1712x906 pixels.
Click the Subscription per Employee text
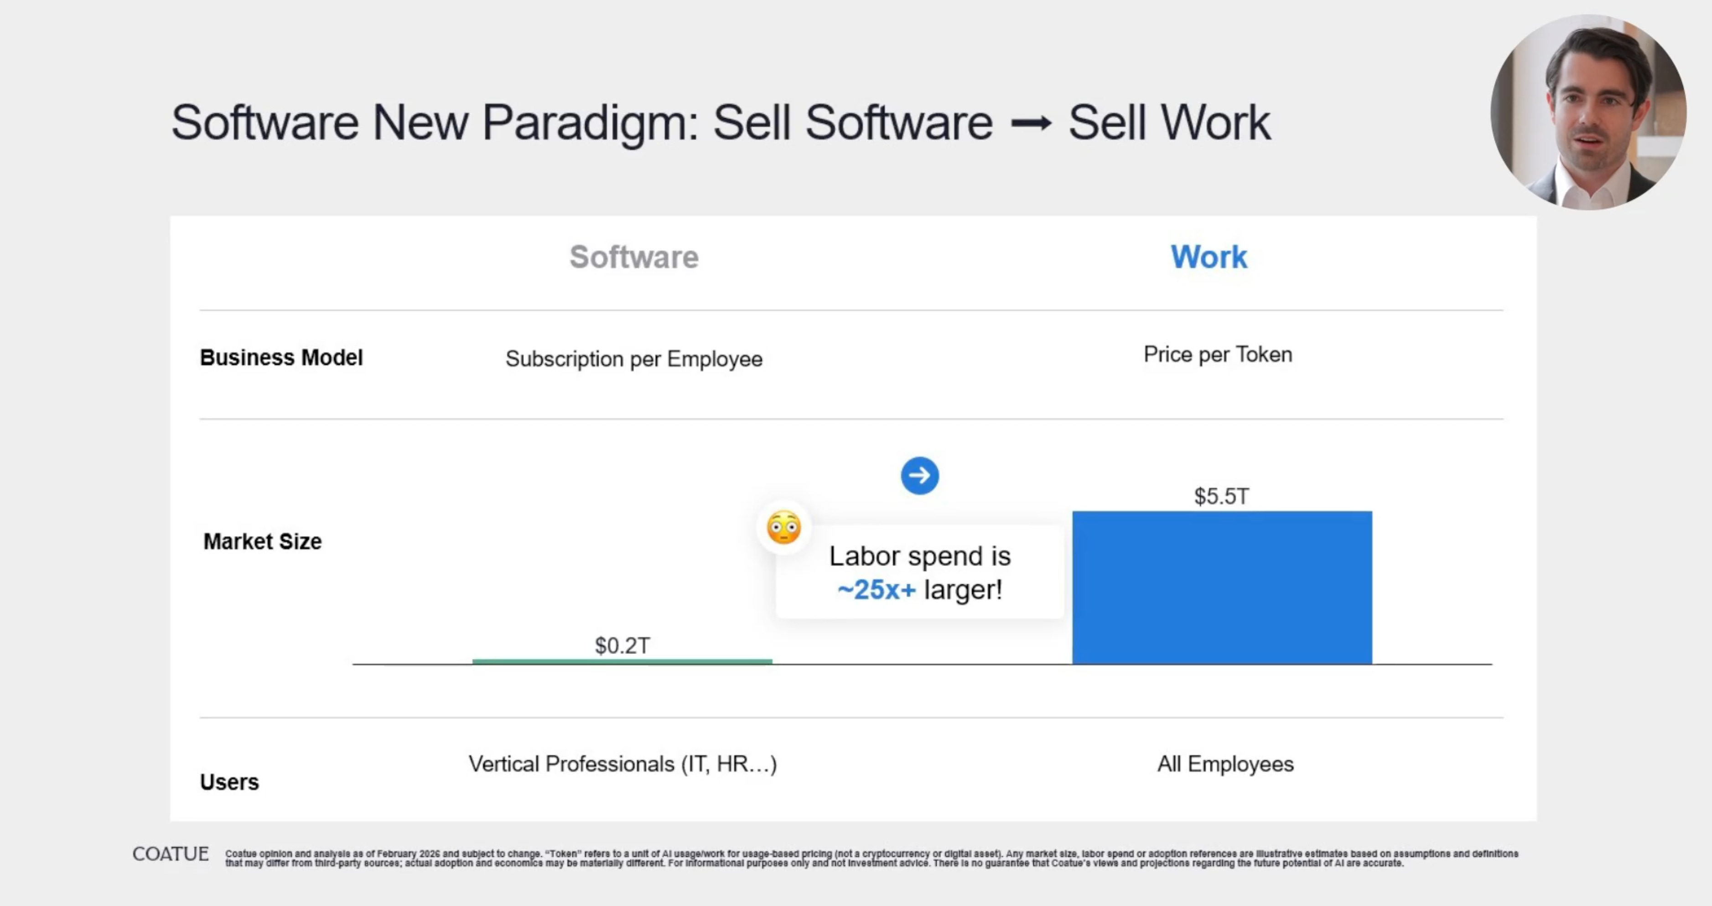coord(634,359)
